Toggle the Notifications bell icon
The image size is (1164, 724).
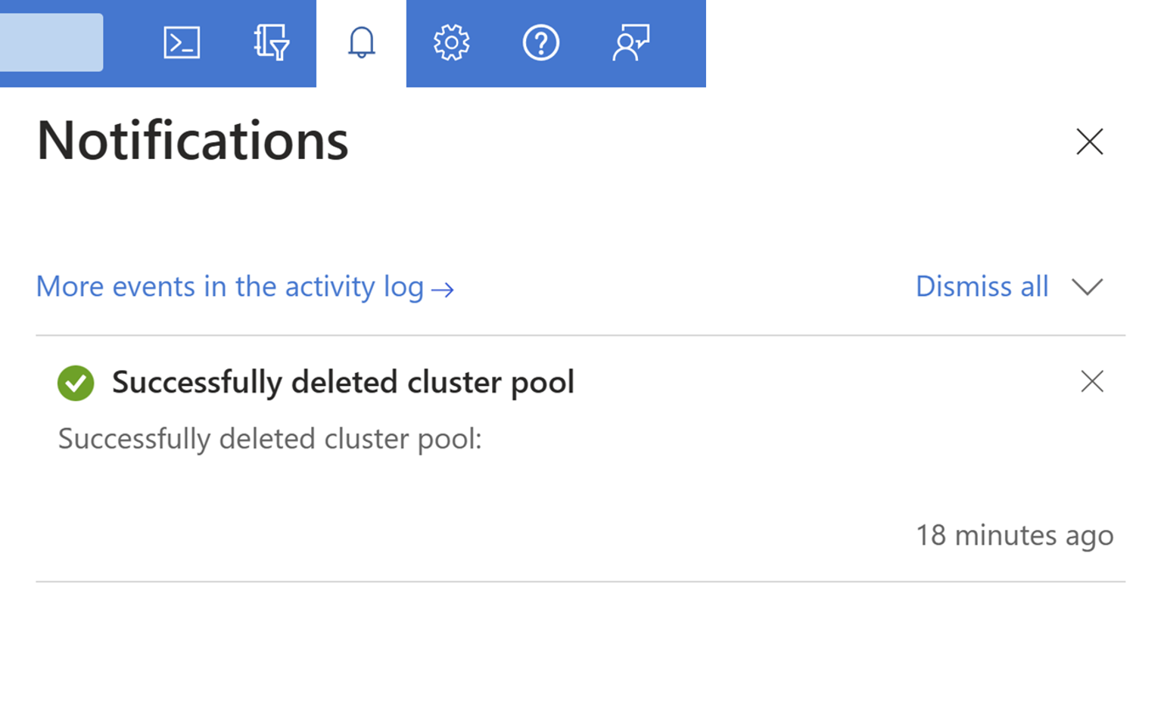(361, 42)
